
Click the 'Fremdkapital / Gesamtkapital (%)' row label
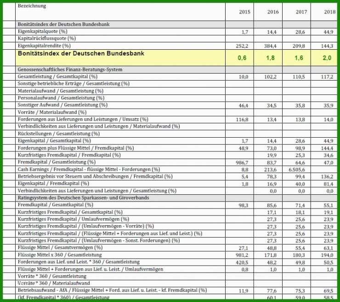pos(56,205)
